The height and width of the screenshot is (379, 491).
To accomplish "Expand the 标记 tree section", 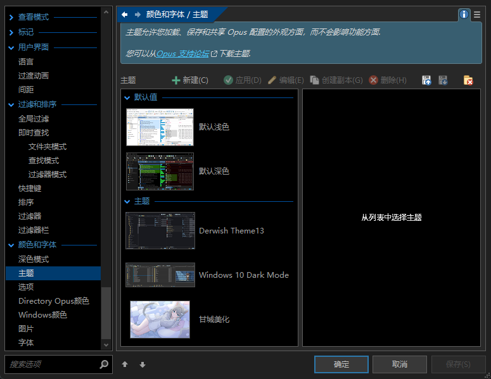I will point(11,32).
